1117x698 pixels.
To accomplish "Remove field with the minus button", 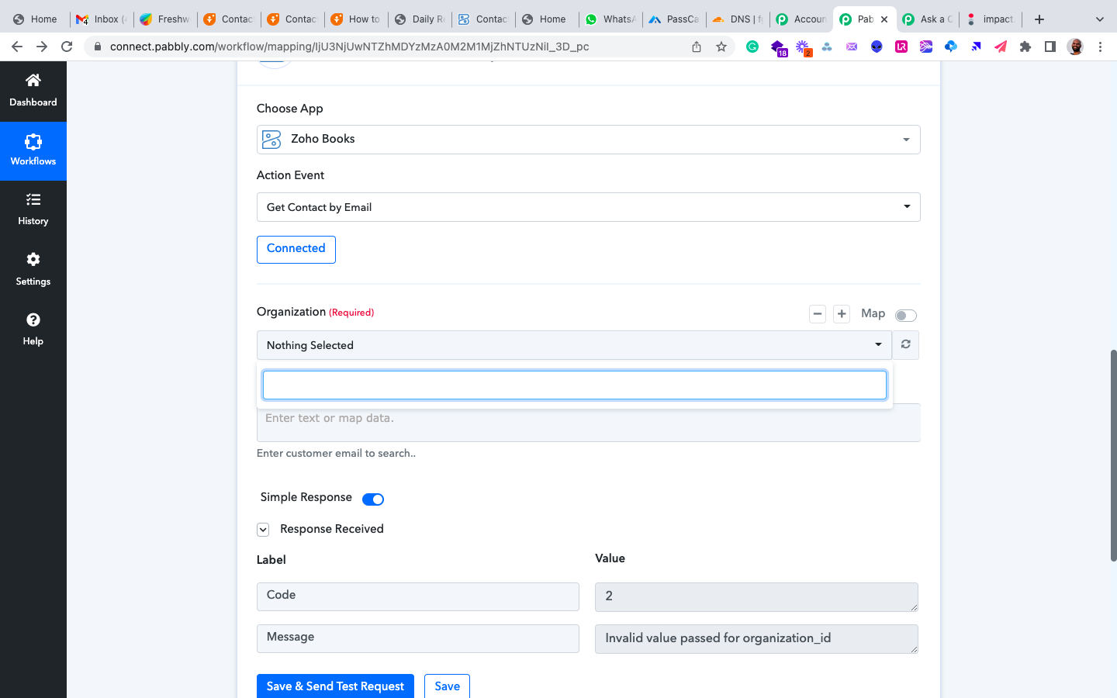I will click(818, 314).
